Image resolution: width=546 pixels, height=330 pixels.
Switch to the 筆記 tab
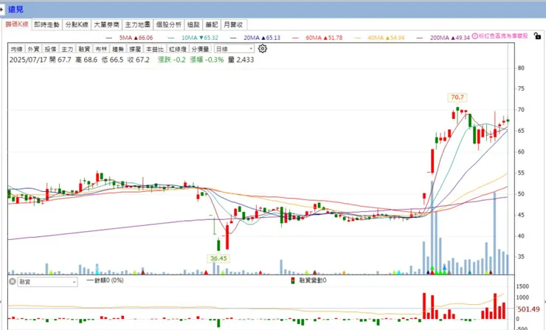click(211, 24)
